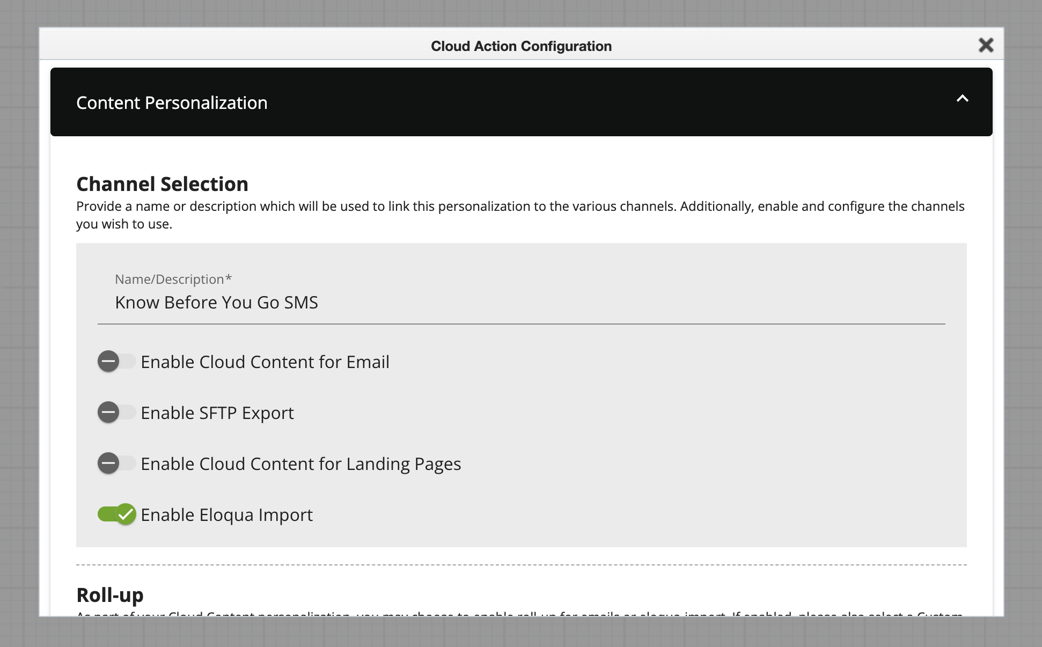Collapse section using the chevron up icon
This screenshot has height=647, width=1042.
click(x=962, y=99)
